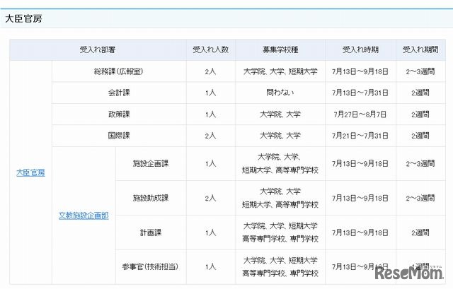The width and height of the screenshot is (453, 289).
Task: Click the school types cell for 計画課
Action: point(280,232)
